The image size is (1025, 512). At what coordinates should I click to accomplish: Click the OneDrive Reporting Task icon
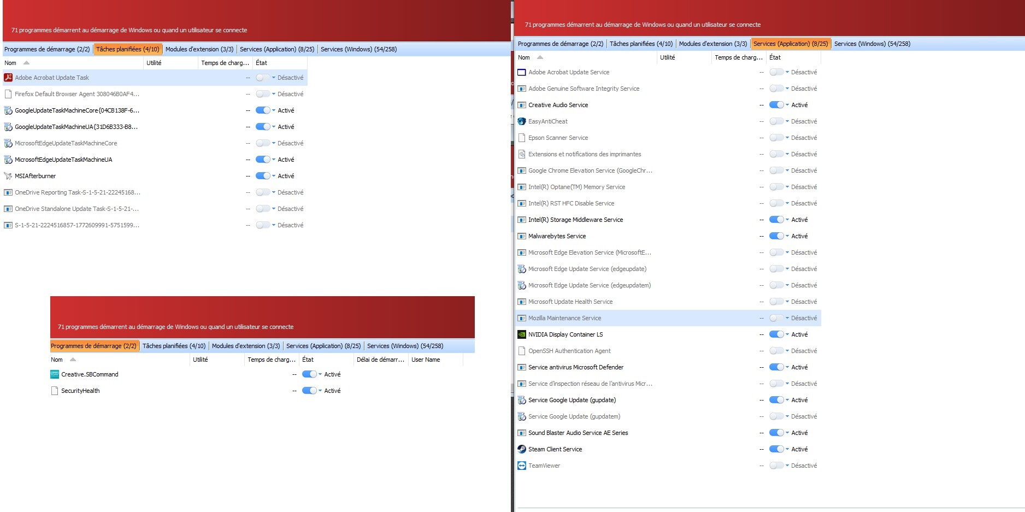tap(8, 192)
